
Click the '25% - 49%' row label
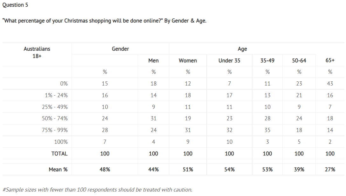(55, 107)
